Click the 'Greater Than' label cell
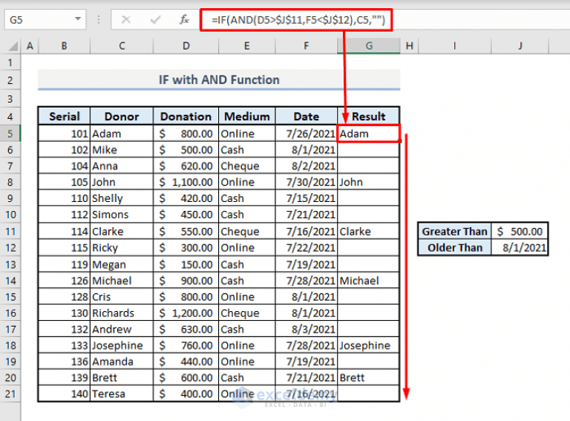 (x=454, y=232)
